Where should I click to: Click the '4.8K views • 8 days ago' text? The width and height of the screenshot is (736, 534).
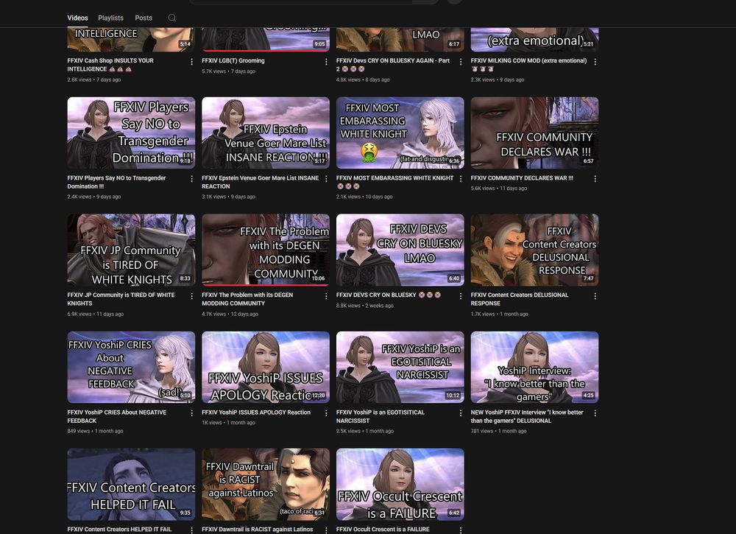click(x=363, y=80)
